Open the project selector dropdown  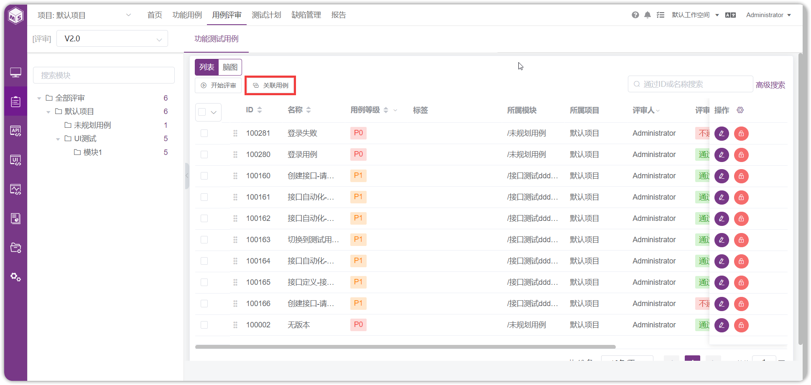[84, 15]
